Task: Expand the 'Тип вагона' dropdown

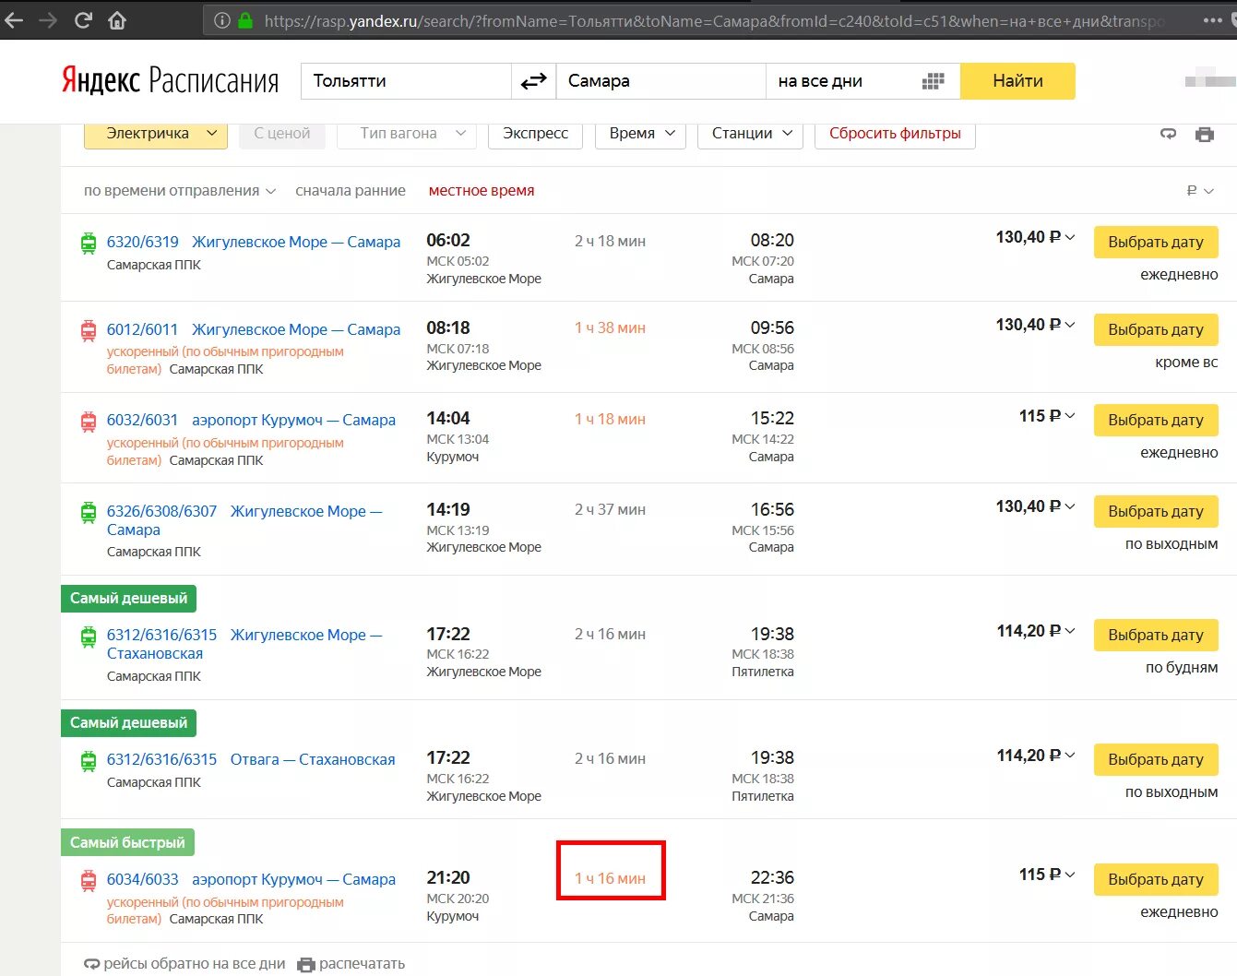Action: (407, 134)
